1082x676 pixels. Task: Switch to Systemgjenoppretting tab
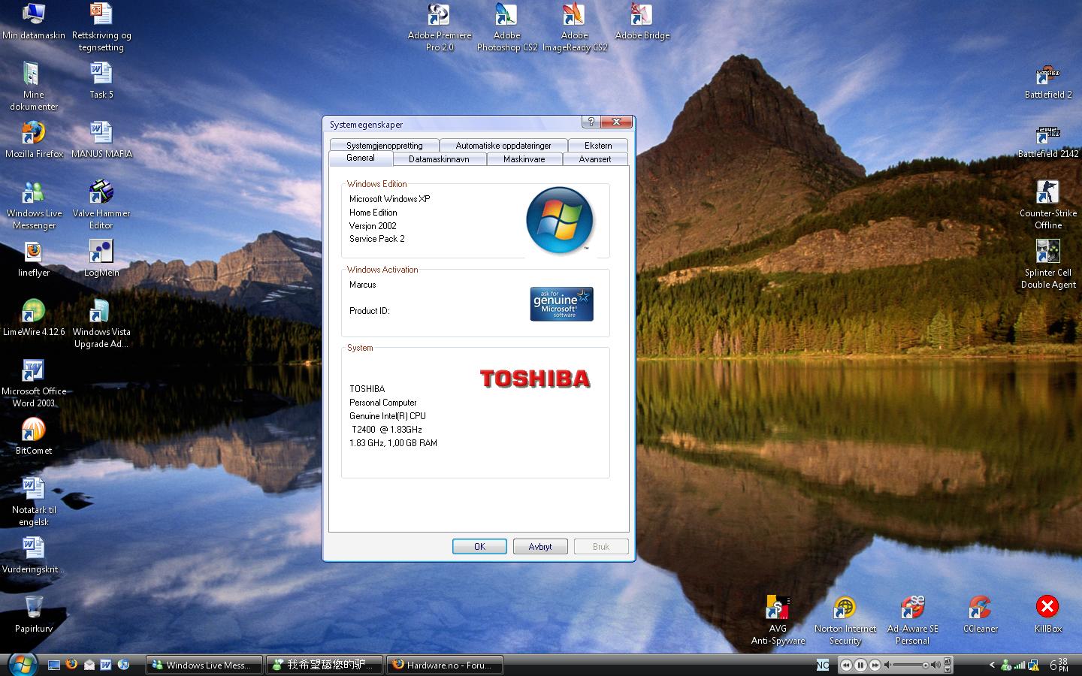click(x=384, y=145)
